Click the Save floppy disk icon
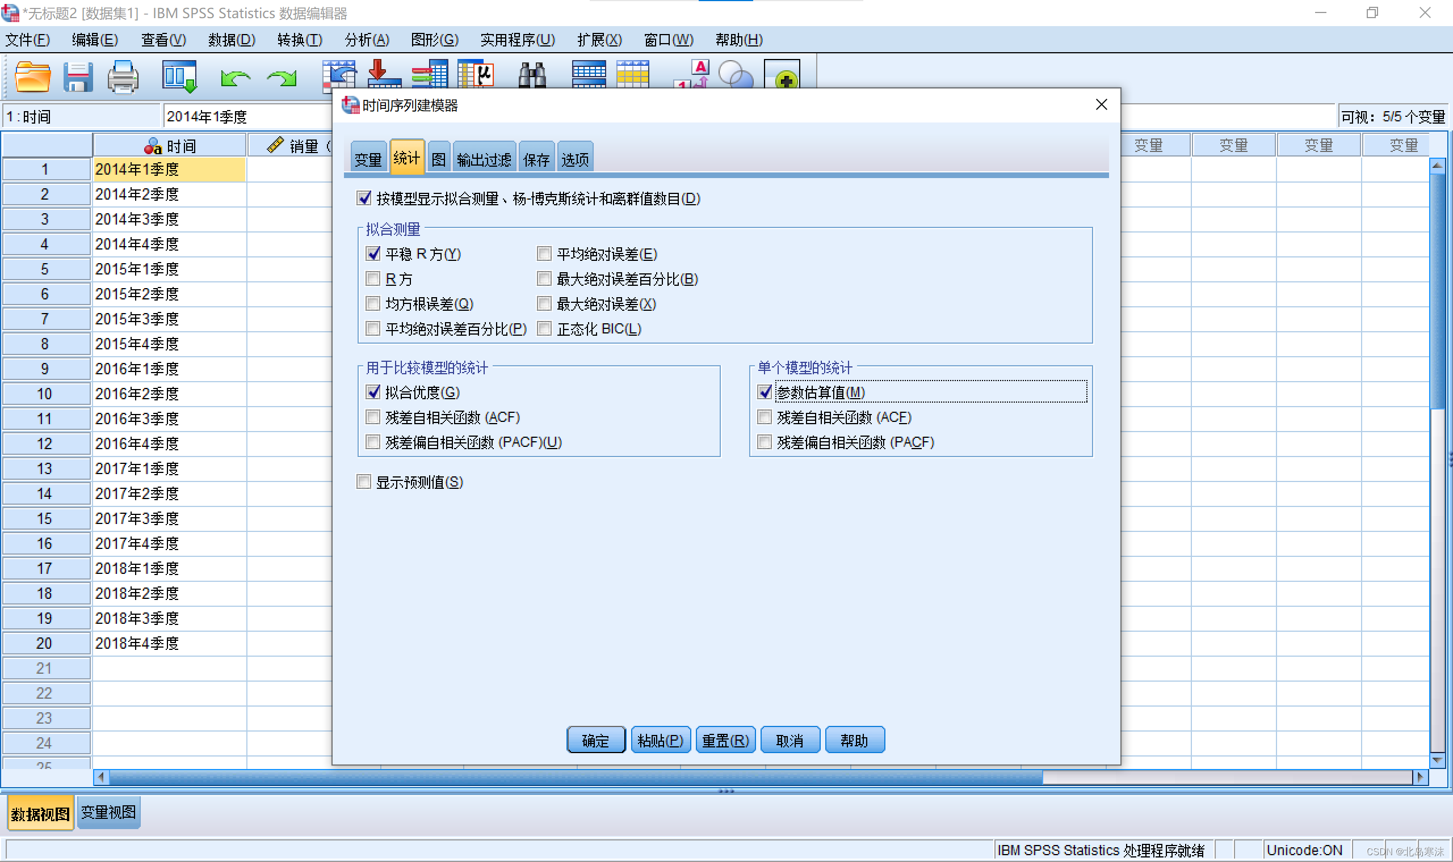This screenshot has height=862, width=1453. coord(78,77)
